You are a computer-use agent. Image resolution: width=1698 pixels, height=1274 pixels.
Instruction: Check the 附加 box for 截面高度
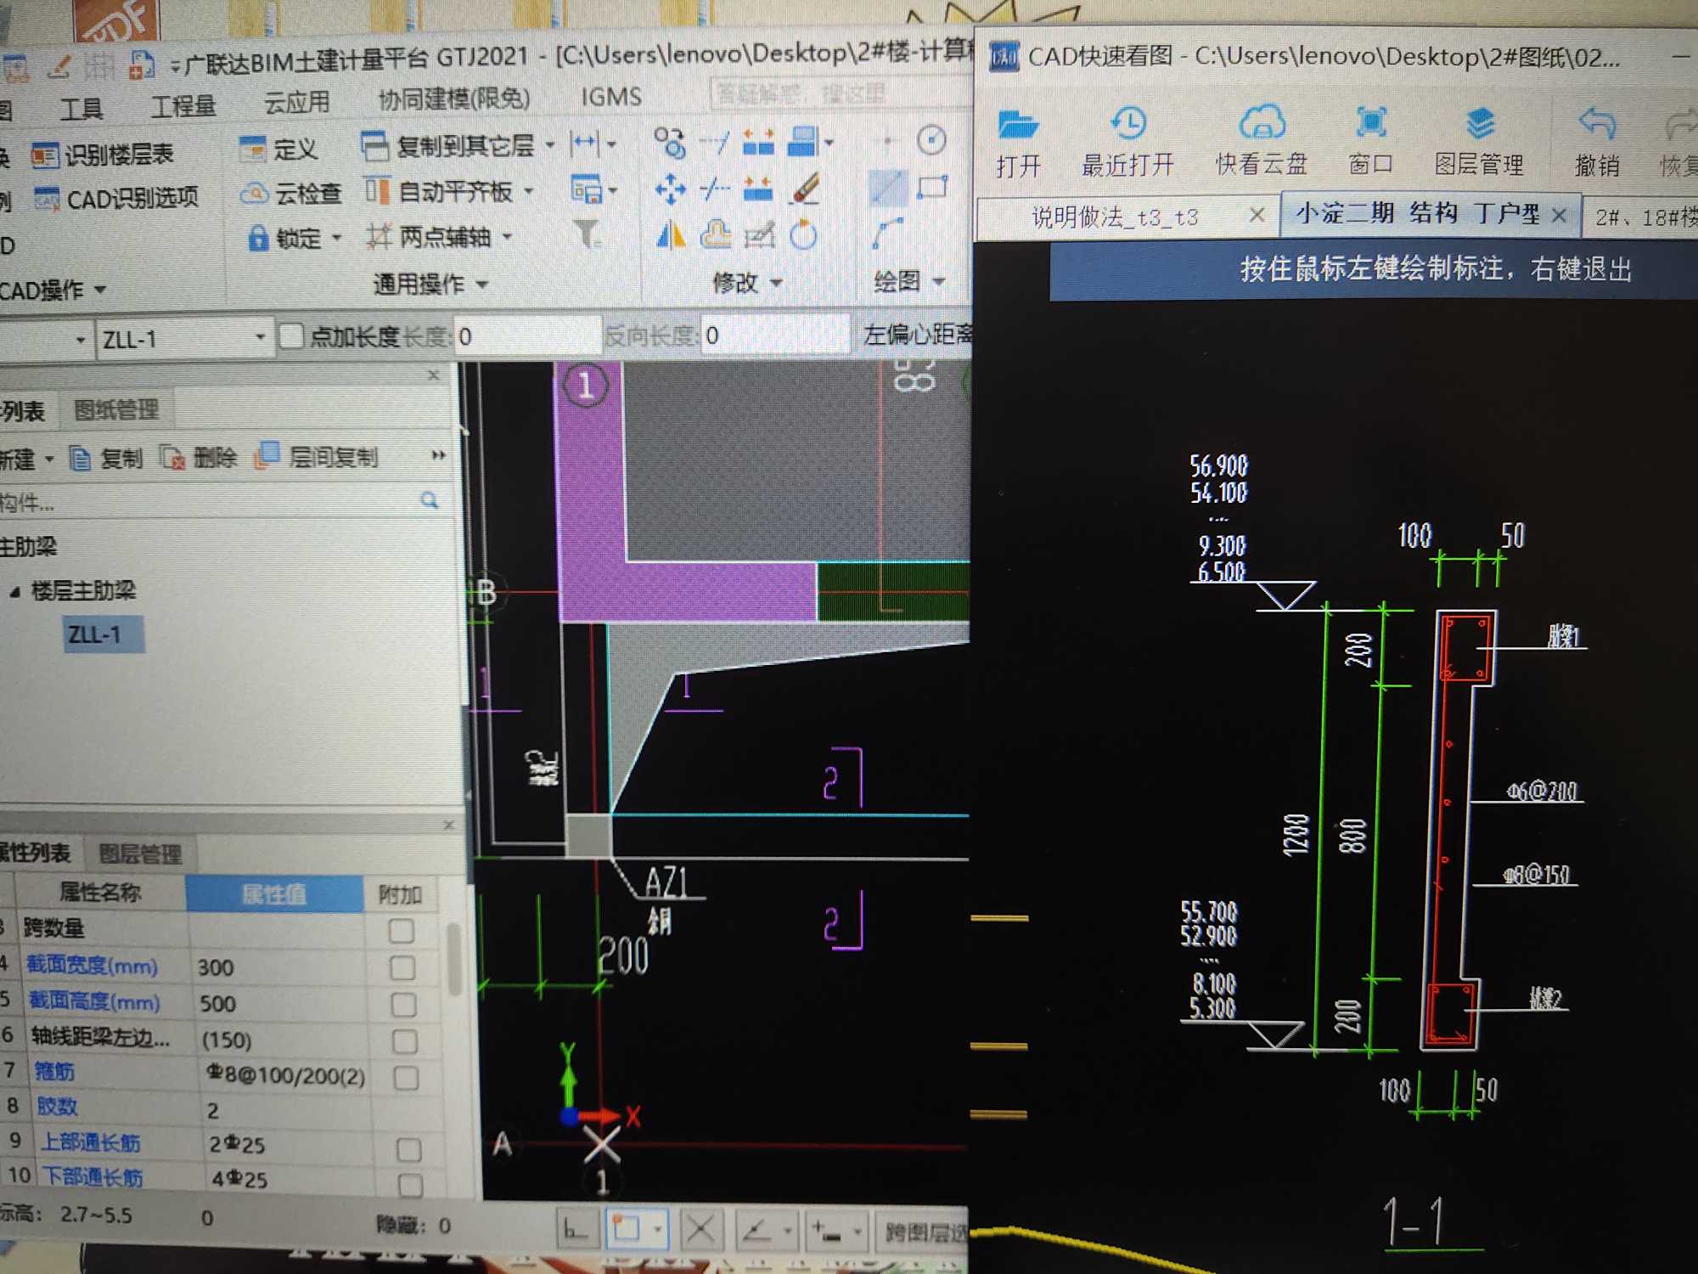(404, 1005)
